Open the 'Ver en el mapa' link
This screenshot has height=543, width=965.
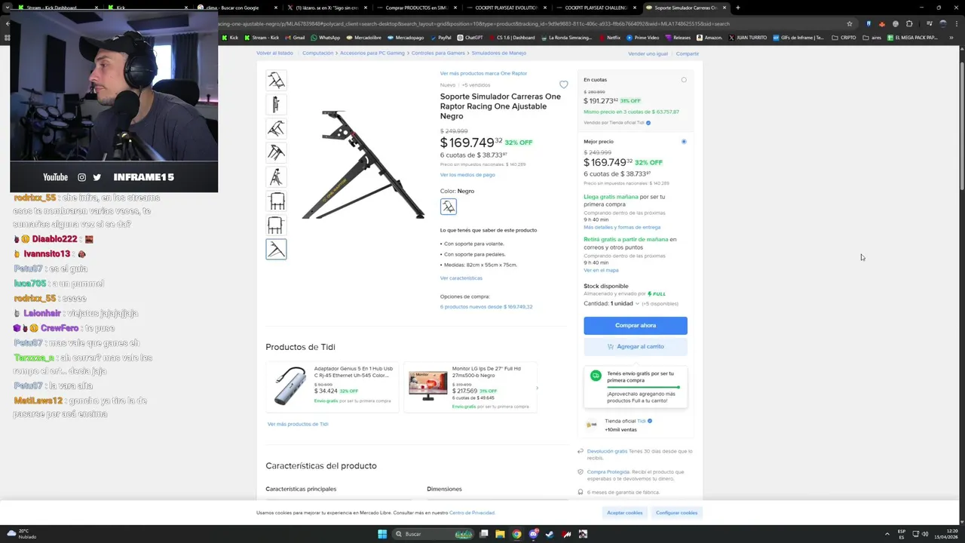(601, 270)
